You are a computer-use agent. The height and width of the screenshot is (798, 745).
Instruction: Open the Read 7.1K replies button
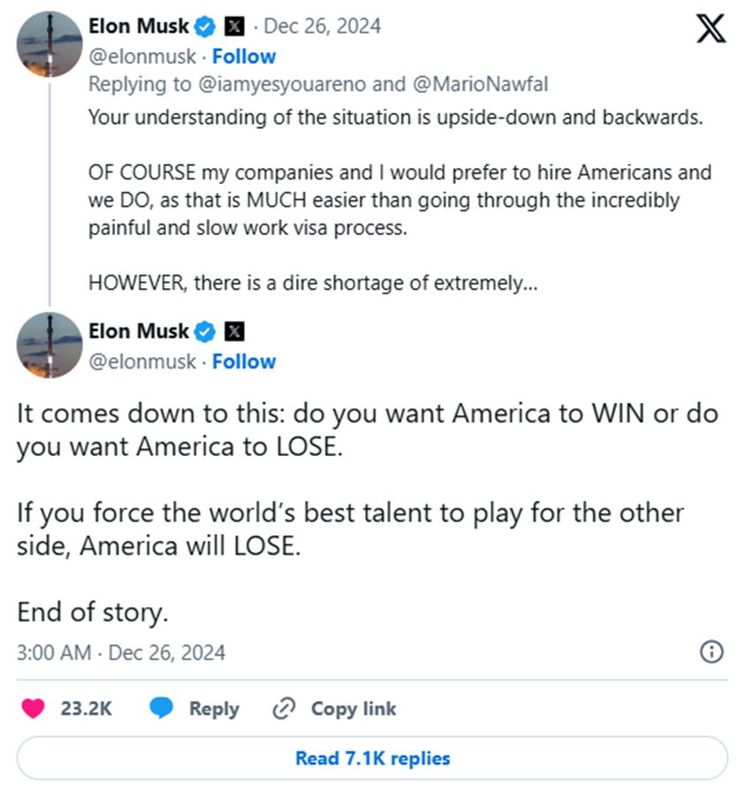pos(372,758)
